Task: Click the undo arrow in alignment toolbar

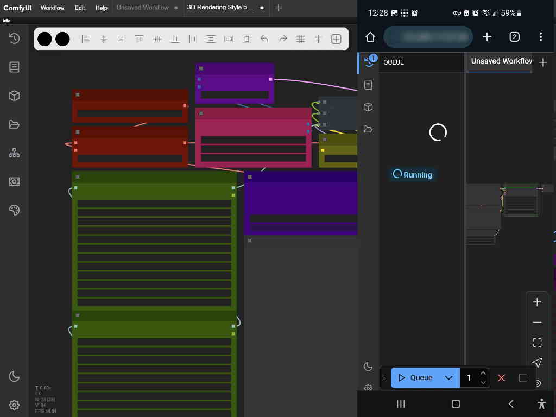Action: click(264, 39)
